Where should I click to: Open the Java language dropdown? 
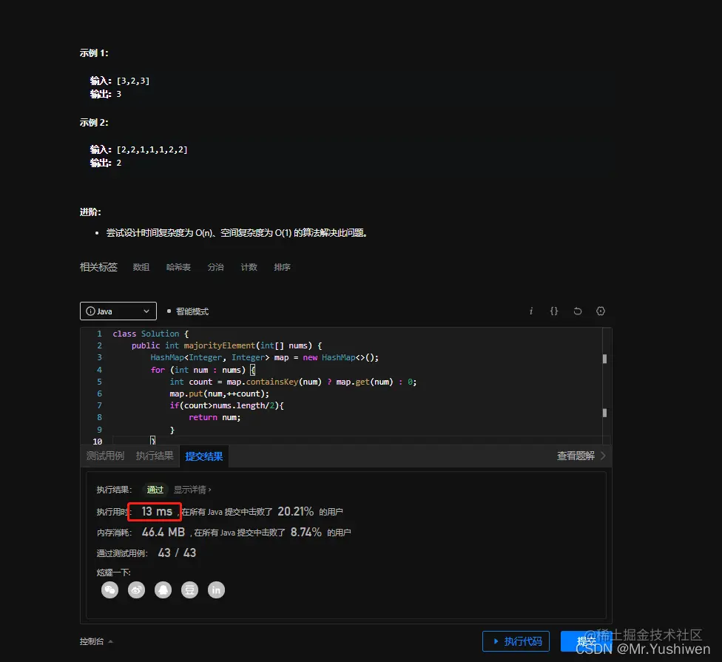click(118, 311)
